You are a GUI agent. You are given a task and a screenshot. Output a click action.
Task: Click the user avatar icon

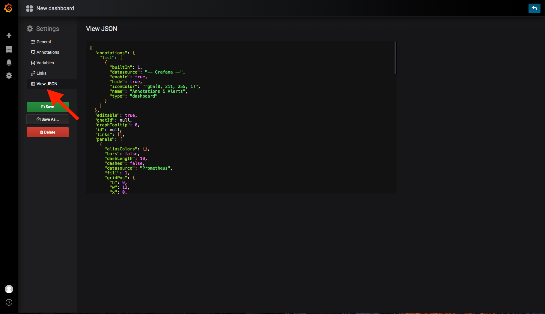[9, 289]
